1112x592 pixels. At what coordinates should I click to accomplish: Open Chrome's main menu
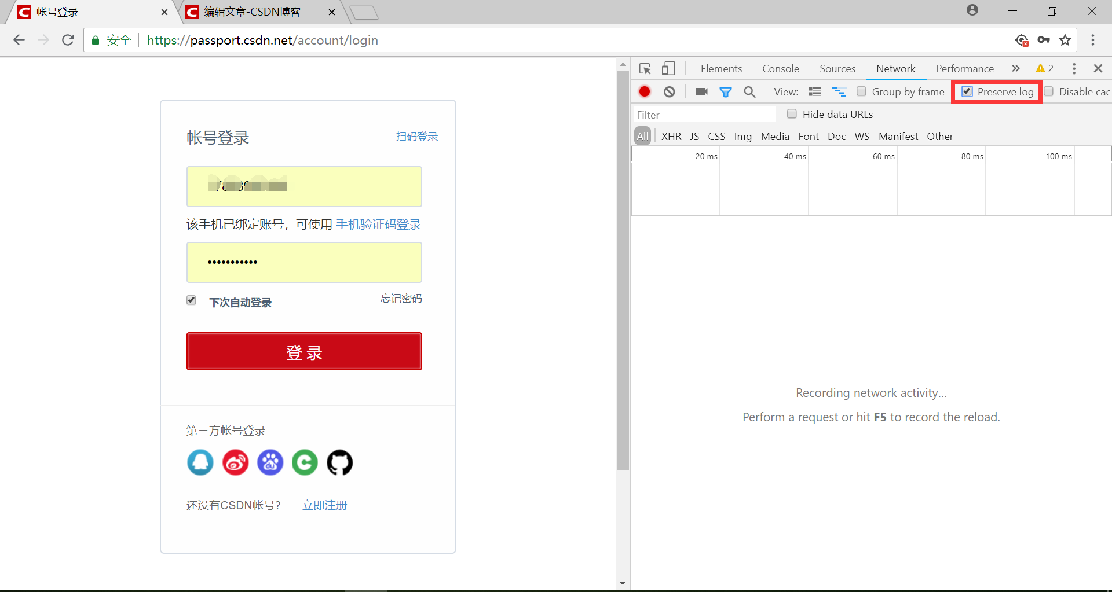[1093, 40]
